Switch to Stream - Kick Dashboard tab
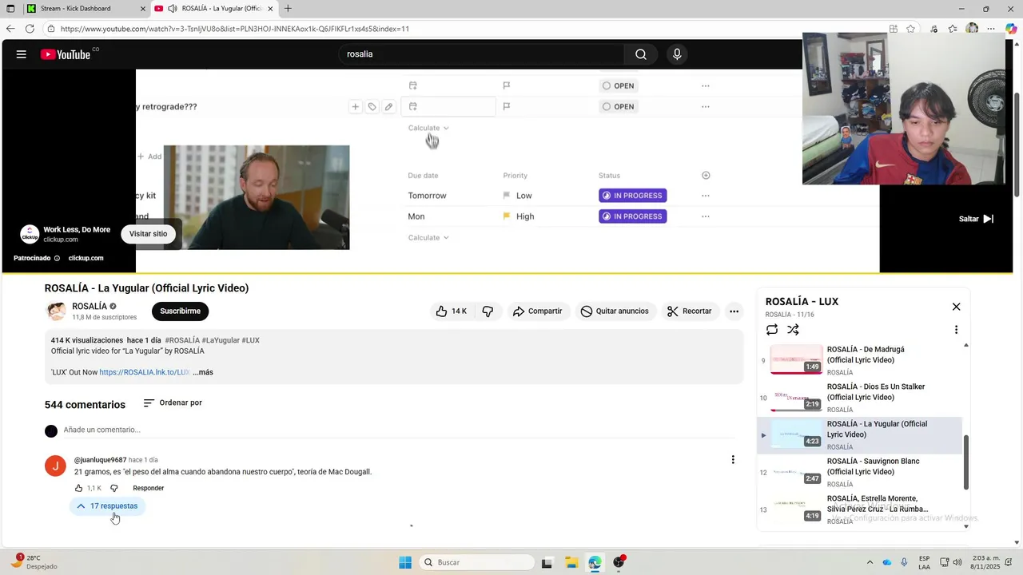The width and height of the screenshot is (1023, 575). [86, 9]
